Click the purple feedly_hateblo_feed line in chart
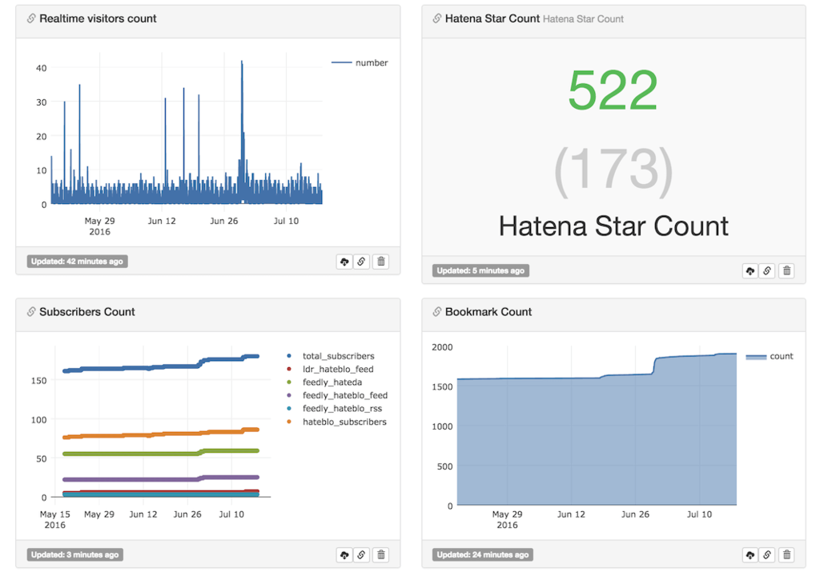 [x=161, y=479]
